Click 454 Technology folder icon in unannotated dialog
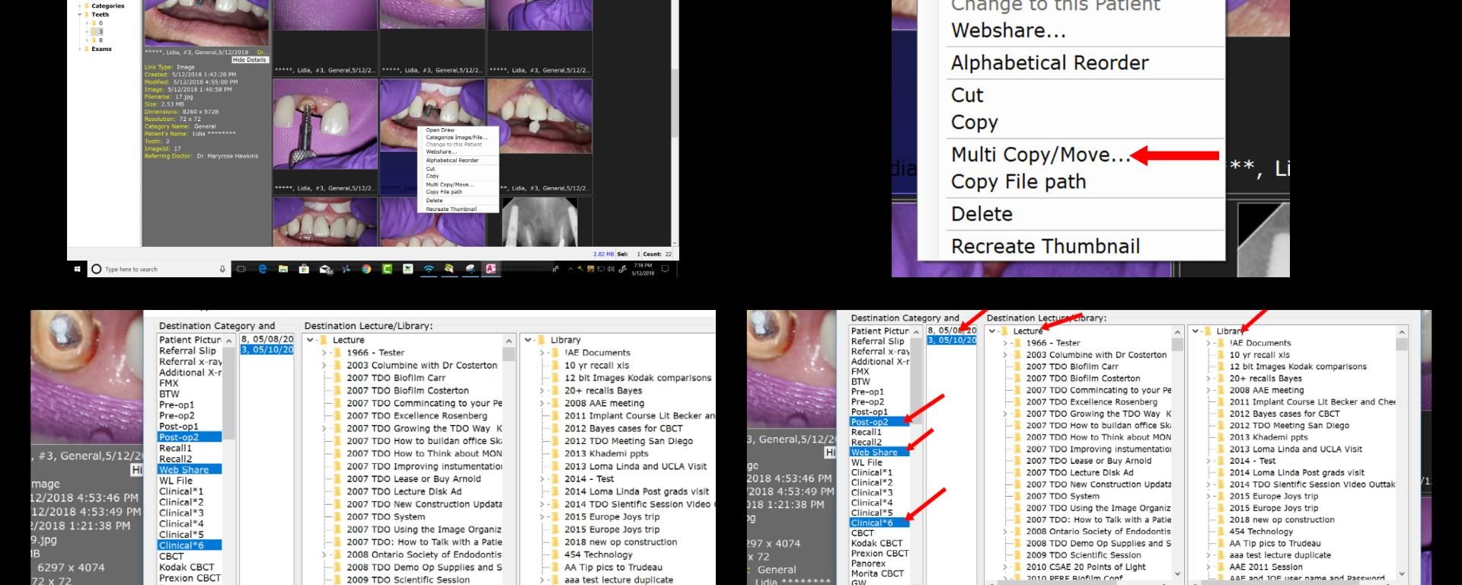Screen dimensions: 1462x585 pyautogui.click(x=555, y=555)
